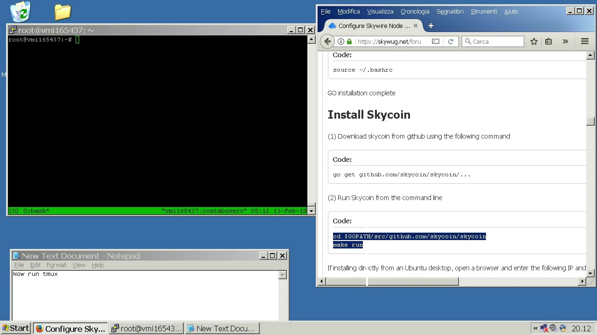The height and width of the screenshot is (335, 597).
Task: Click Firefox horizontal scrollbar right arrow
Action: point(582,281)
